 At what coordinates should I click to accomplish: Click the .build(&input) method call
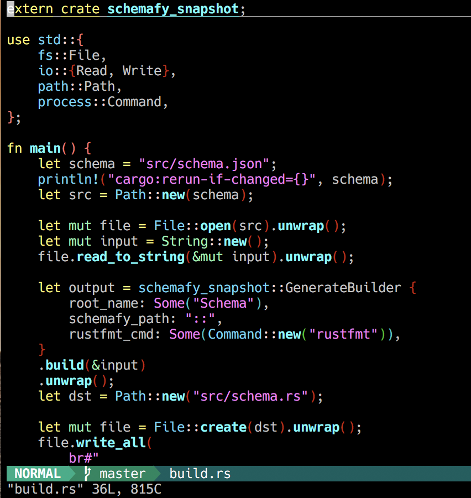92,365
